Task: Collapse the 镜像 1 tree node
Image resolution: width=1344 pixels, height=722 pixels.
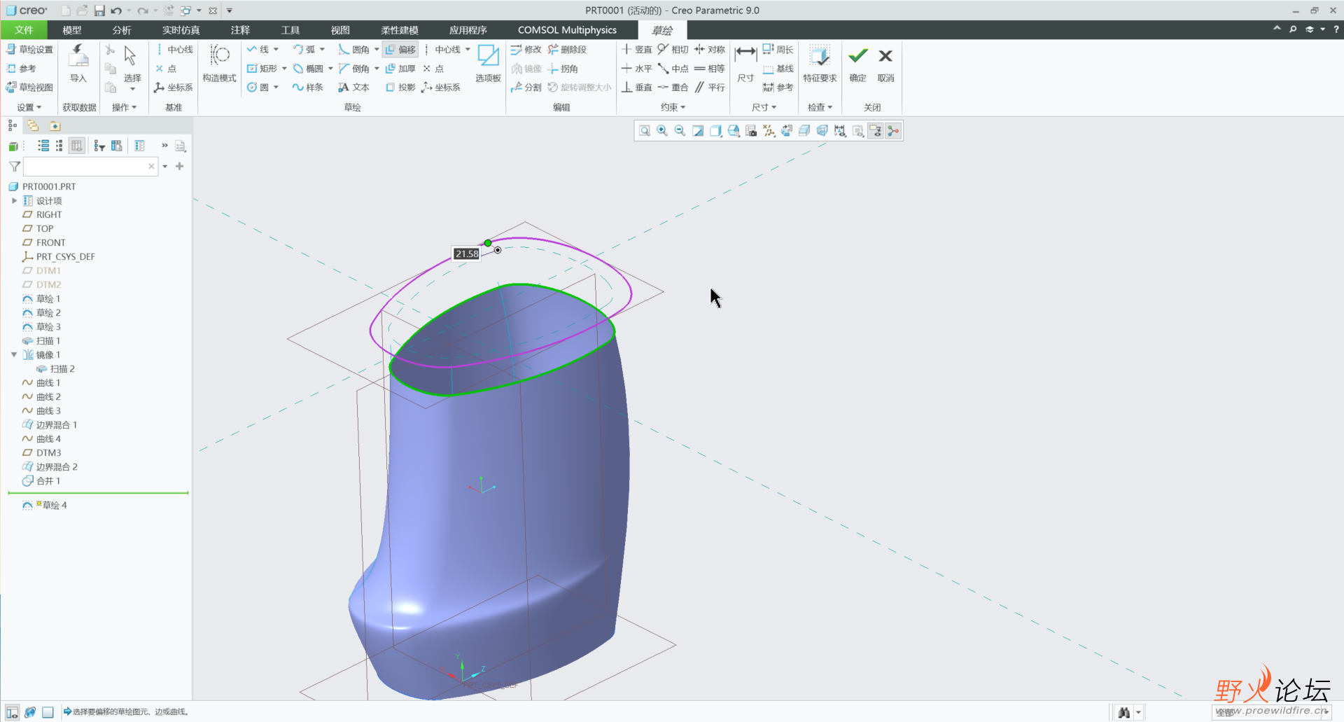Action: (14, 355)
